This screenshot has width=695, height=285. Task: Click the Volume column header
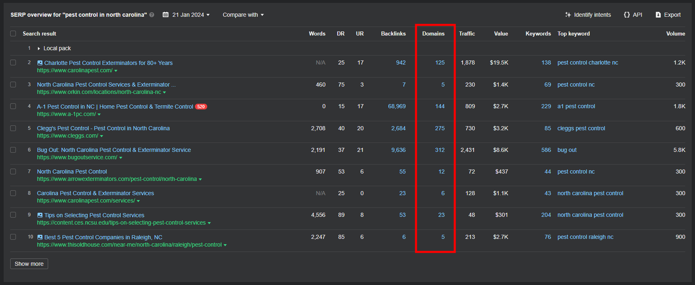(675, 33)
